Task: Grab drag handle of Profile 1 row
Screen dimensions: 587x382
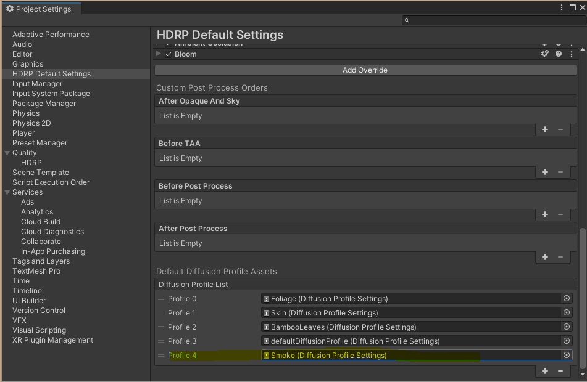Action: 161,313
